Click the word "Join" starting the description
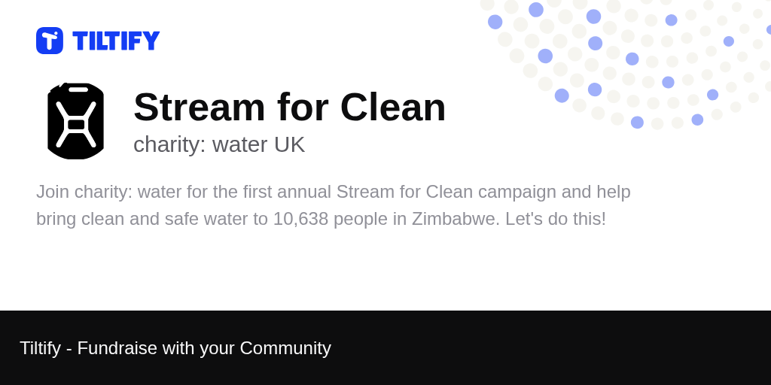Image resolution: width=771 pixels, height=385 pixels. click(53, 192)
